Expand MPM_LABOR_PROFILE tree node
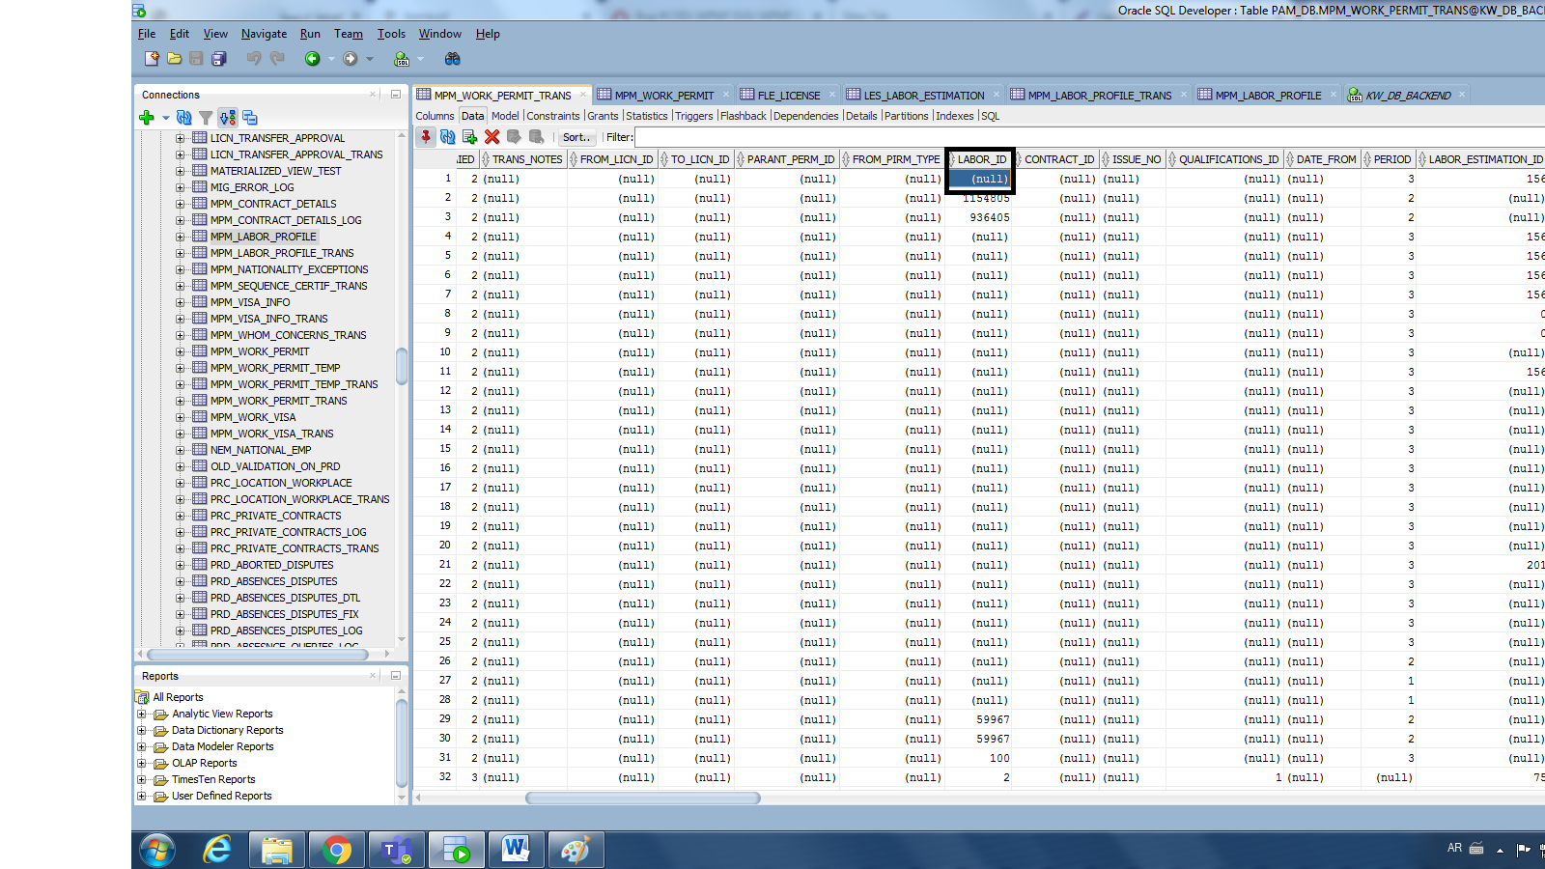 tap(180, 237)
